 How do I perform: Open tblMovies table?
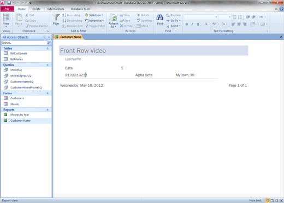tap(16, 59)
